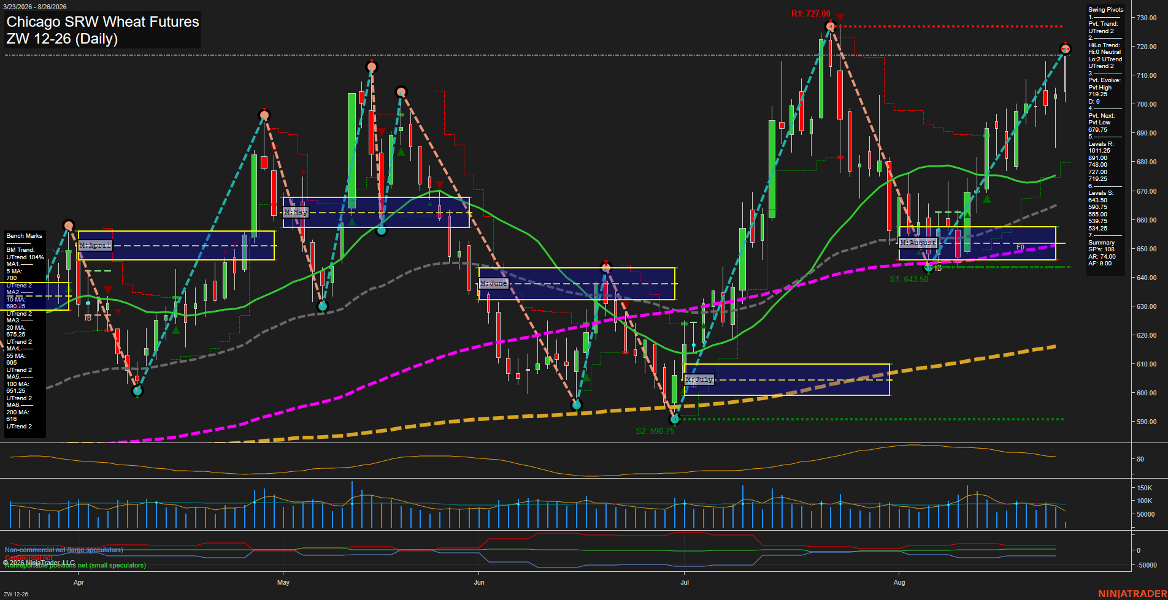Click the SP's: 108 summary entry

pos(1102,249)
